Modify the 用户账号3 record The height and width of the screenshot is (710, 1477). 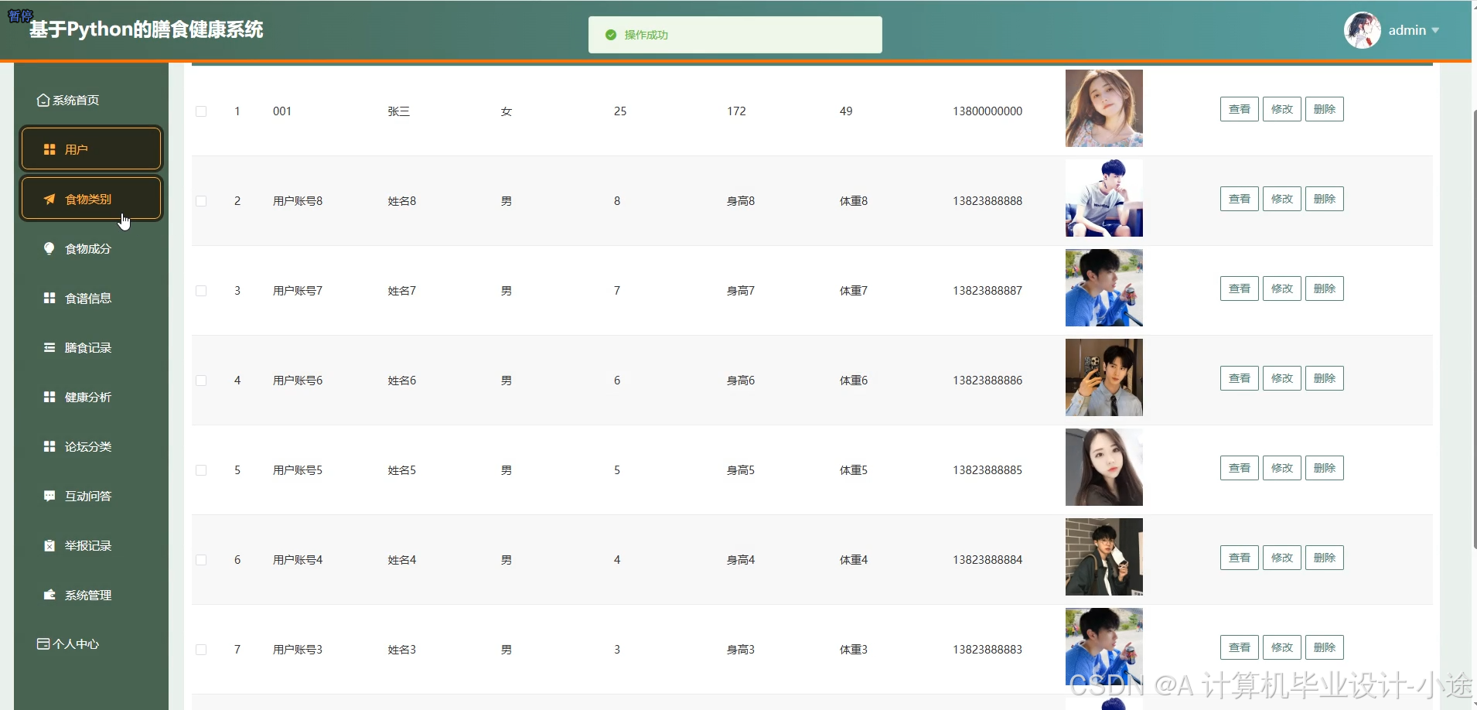pyautogui.click(x=1282, y=647)
